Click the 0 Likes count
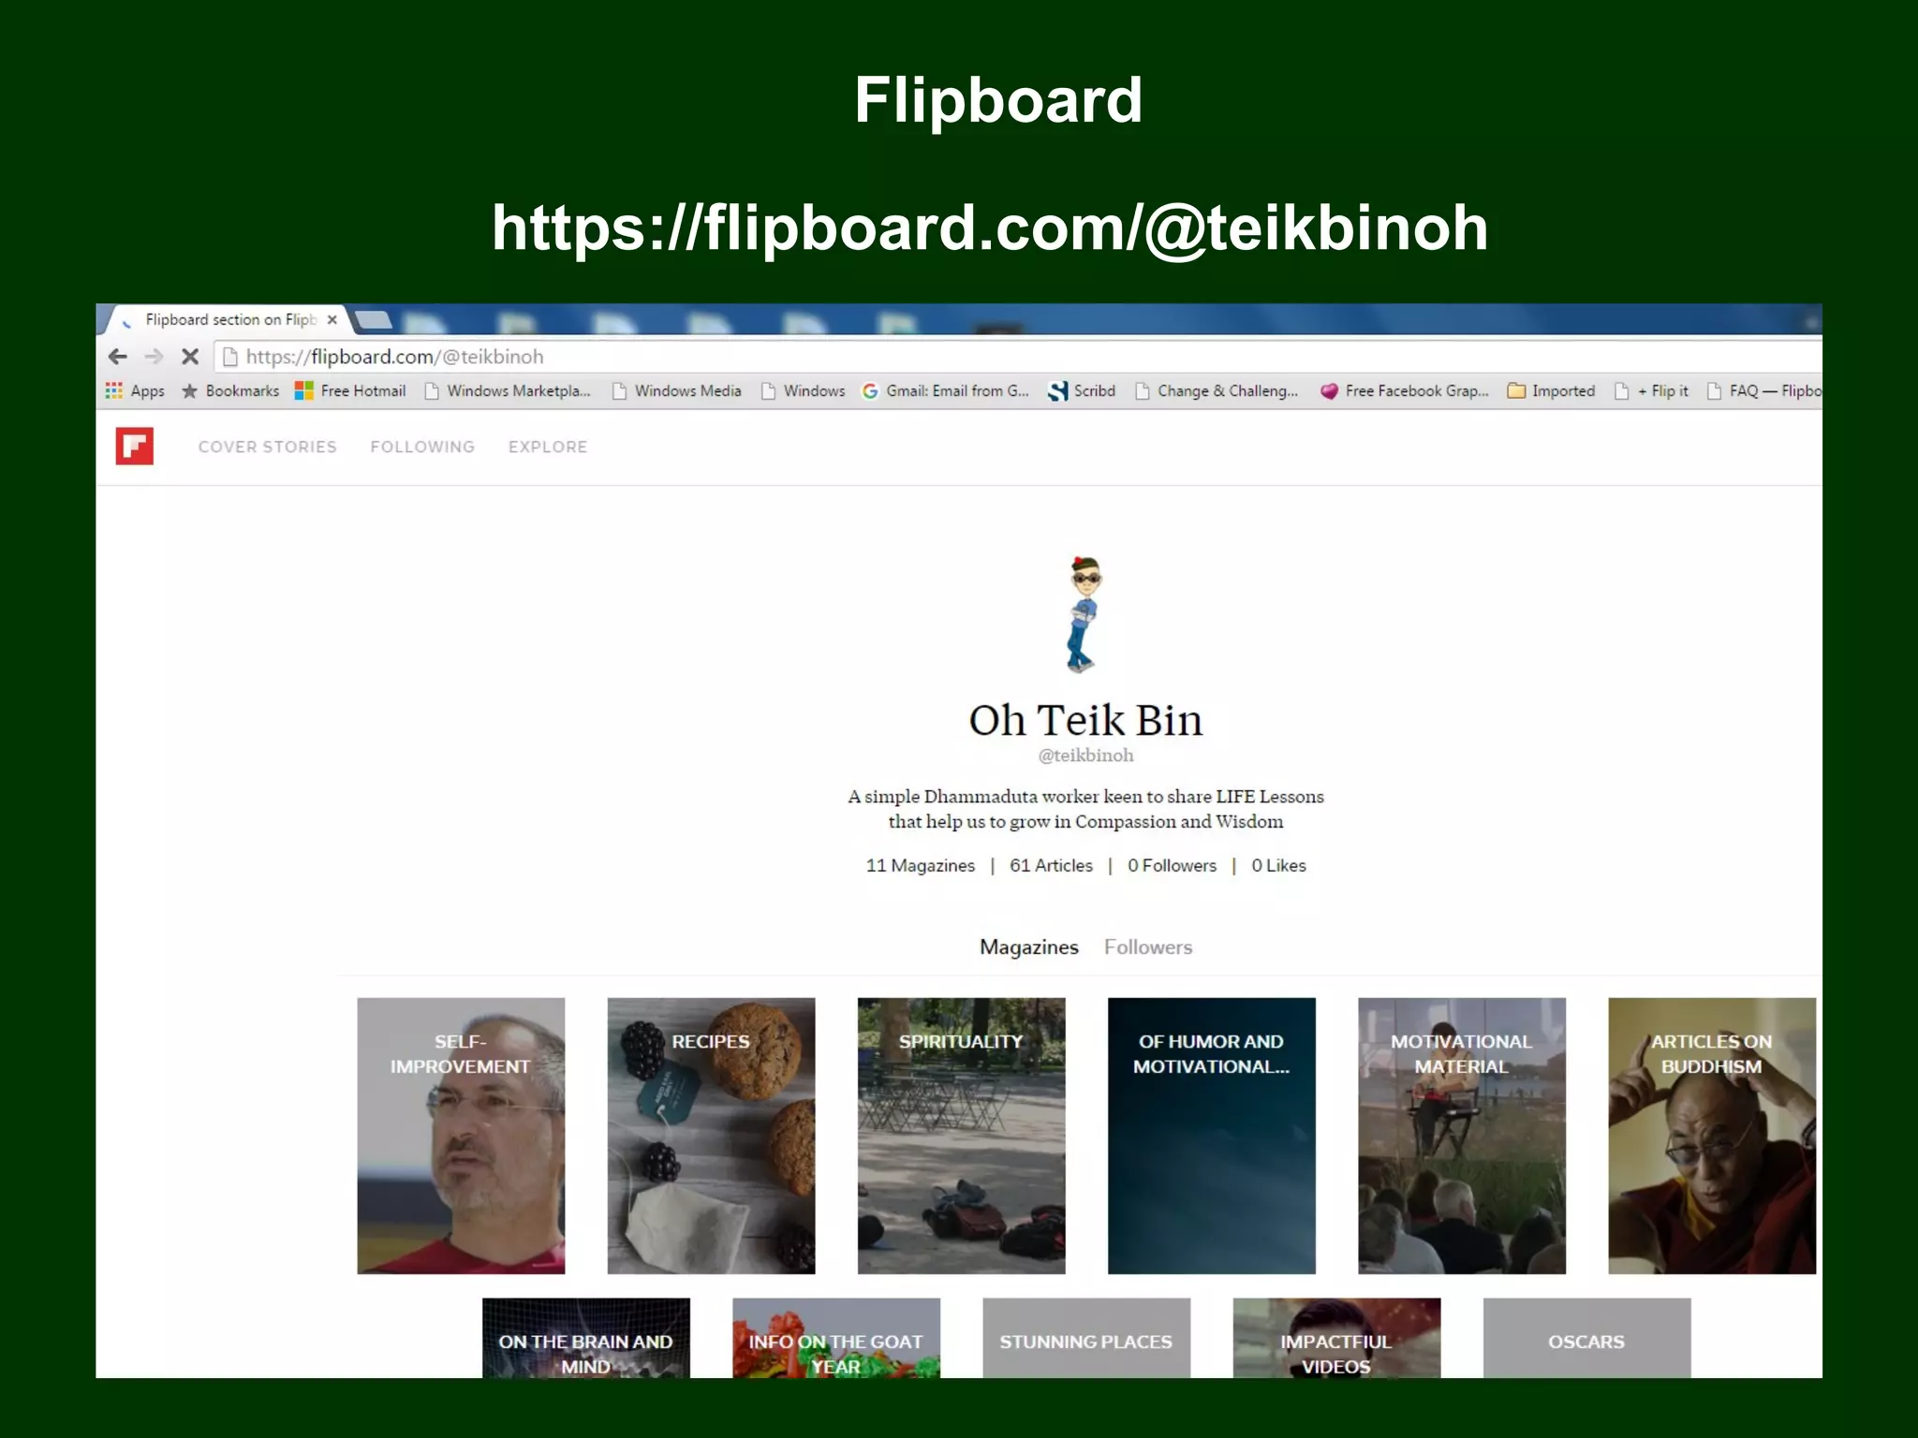This screenshot has width=1918, height=1438. (x=1278, y=866)
